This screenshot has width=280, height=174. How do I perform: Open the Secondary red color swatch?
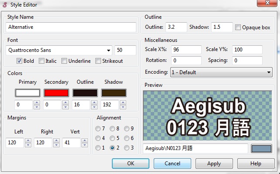click(x=56, y=93)
